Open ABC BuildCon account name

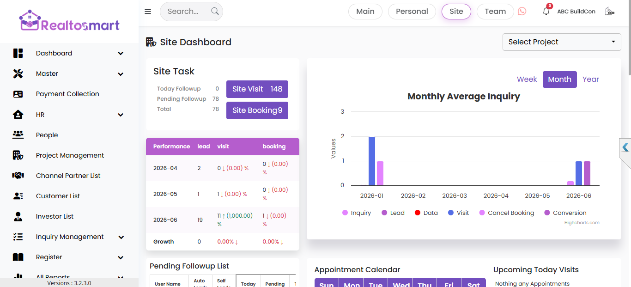coord(576,12)
